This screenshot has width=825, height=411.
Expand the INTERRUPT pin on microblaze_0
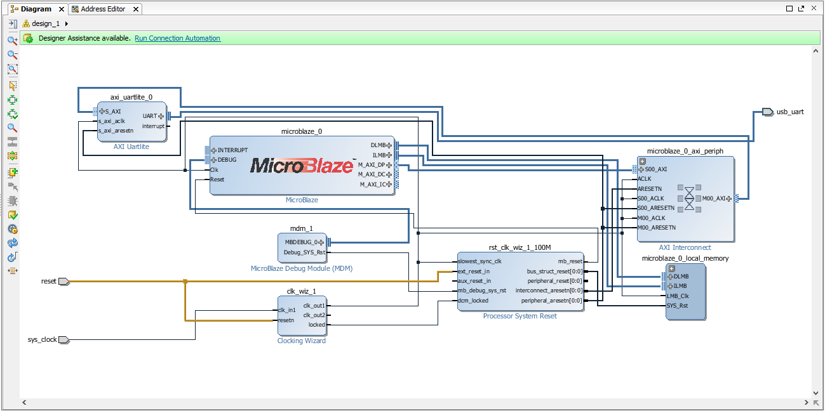pos(214,150)
